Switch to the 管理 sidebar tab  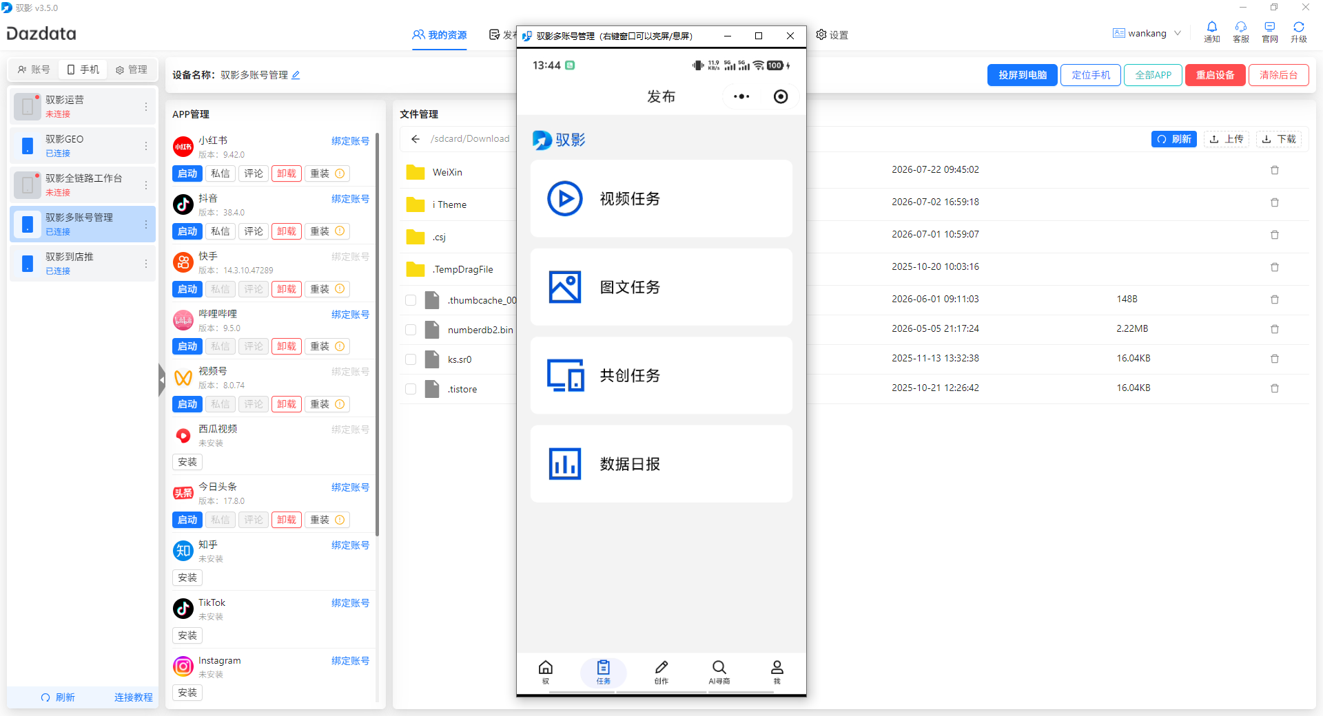(131, 70)
